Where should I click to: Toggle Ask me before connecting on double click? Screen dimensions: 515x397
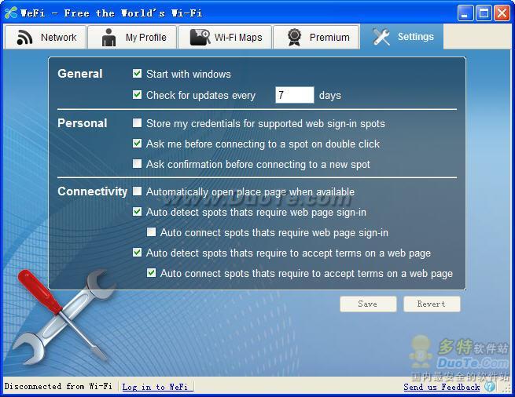click(x=138, y=144)
